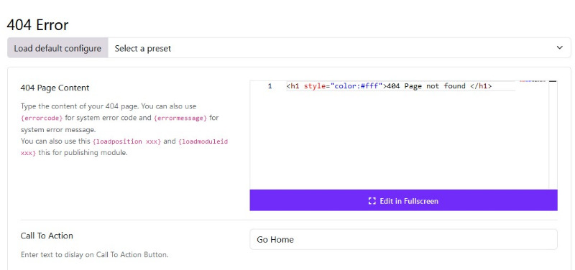Click the {loadposition xxx} placeholder tag

pos(126,141)
